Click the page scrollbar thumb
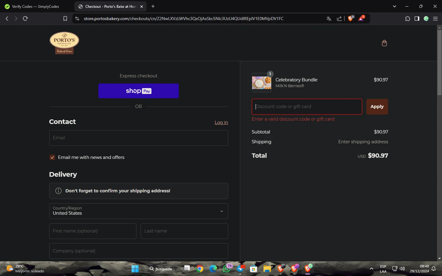442x276 pixels. (x=439, y=62)
